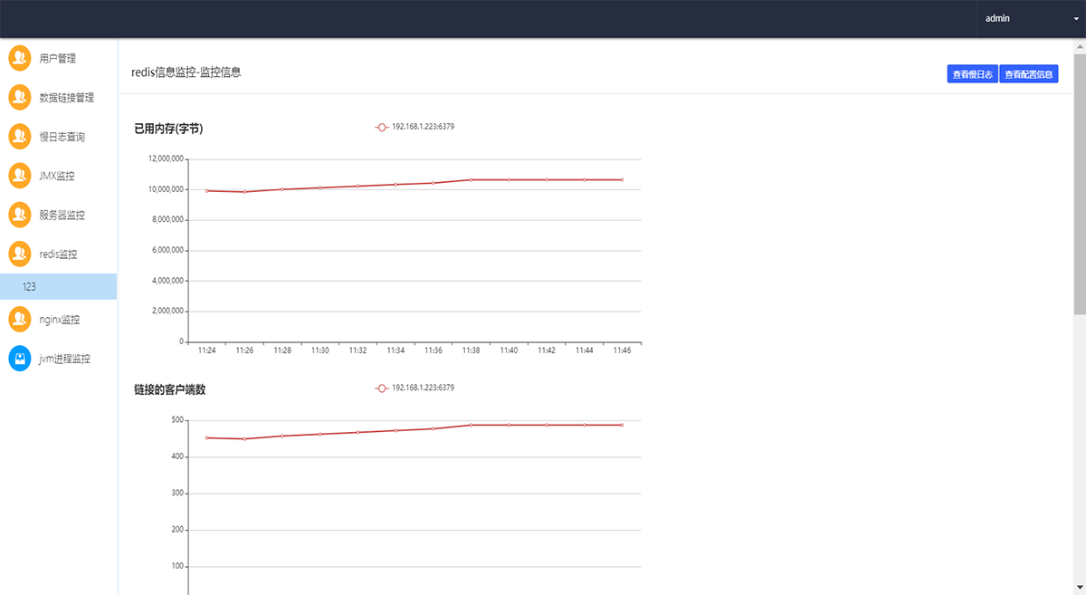Click the admin username in header

[997, 19]
